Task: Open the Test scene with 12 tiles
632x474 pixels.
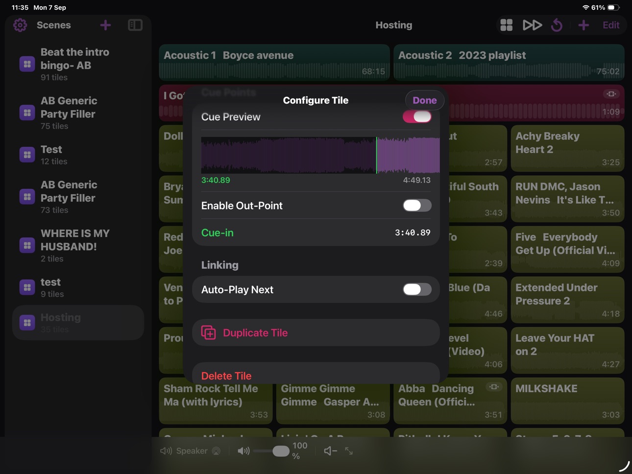Action: click(78, 155)
